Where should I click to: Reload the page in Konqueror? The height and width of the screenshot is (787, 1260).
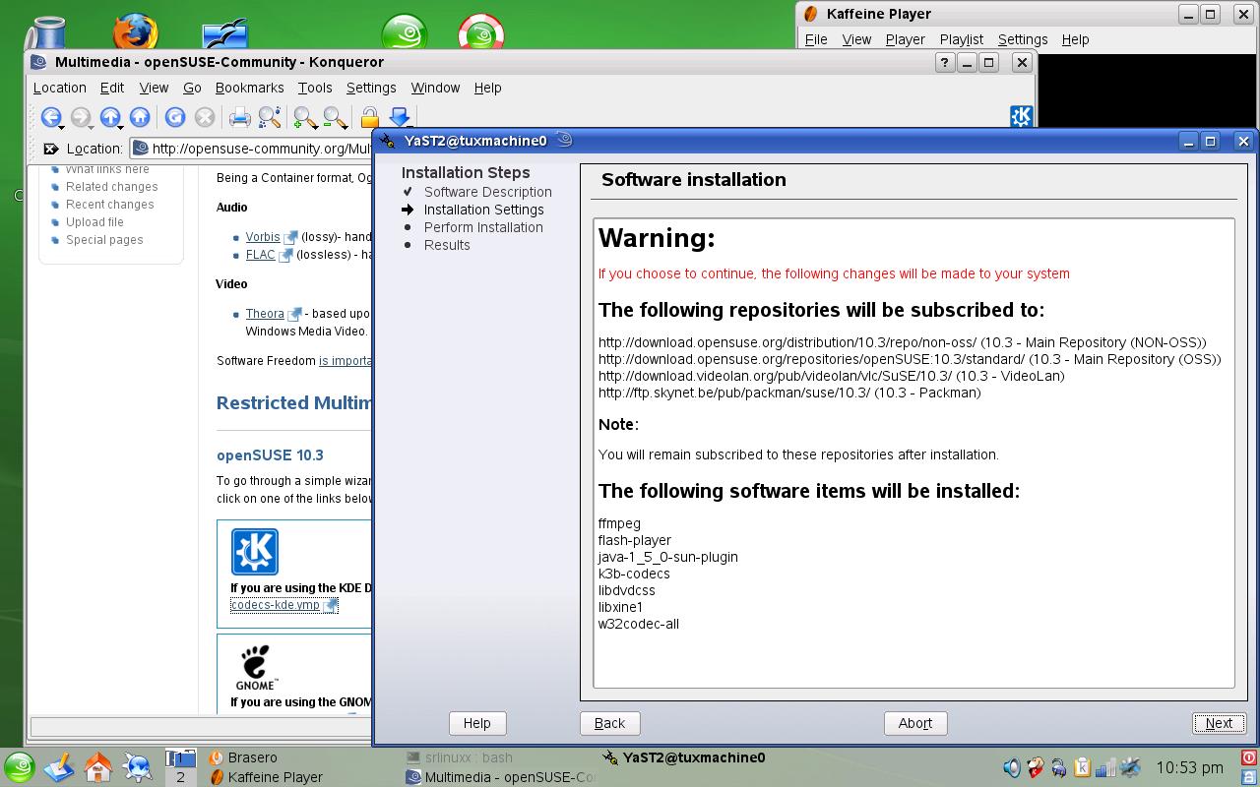175,117
